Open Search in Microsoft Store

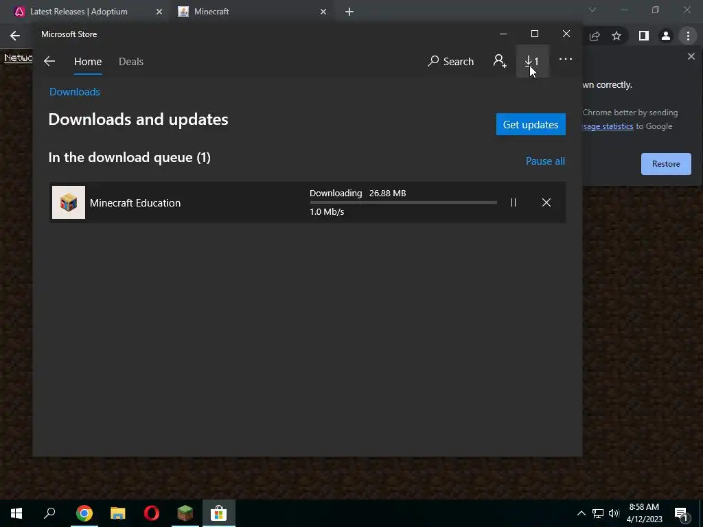pos(450,61)
